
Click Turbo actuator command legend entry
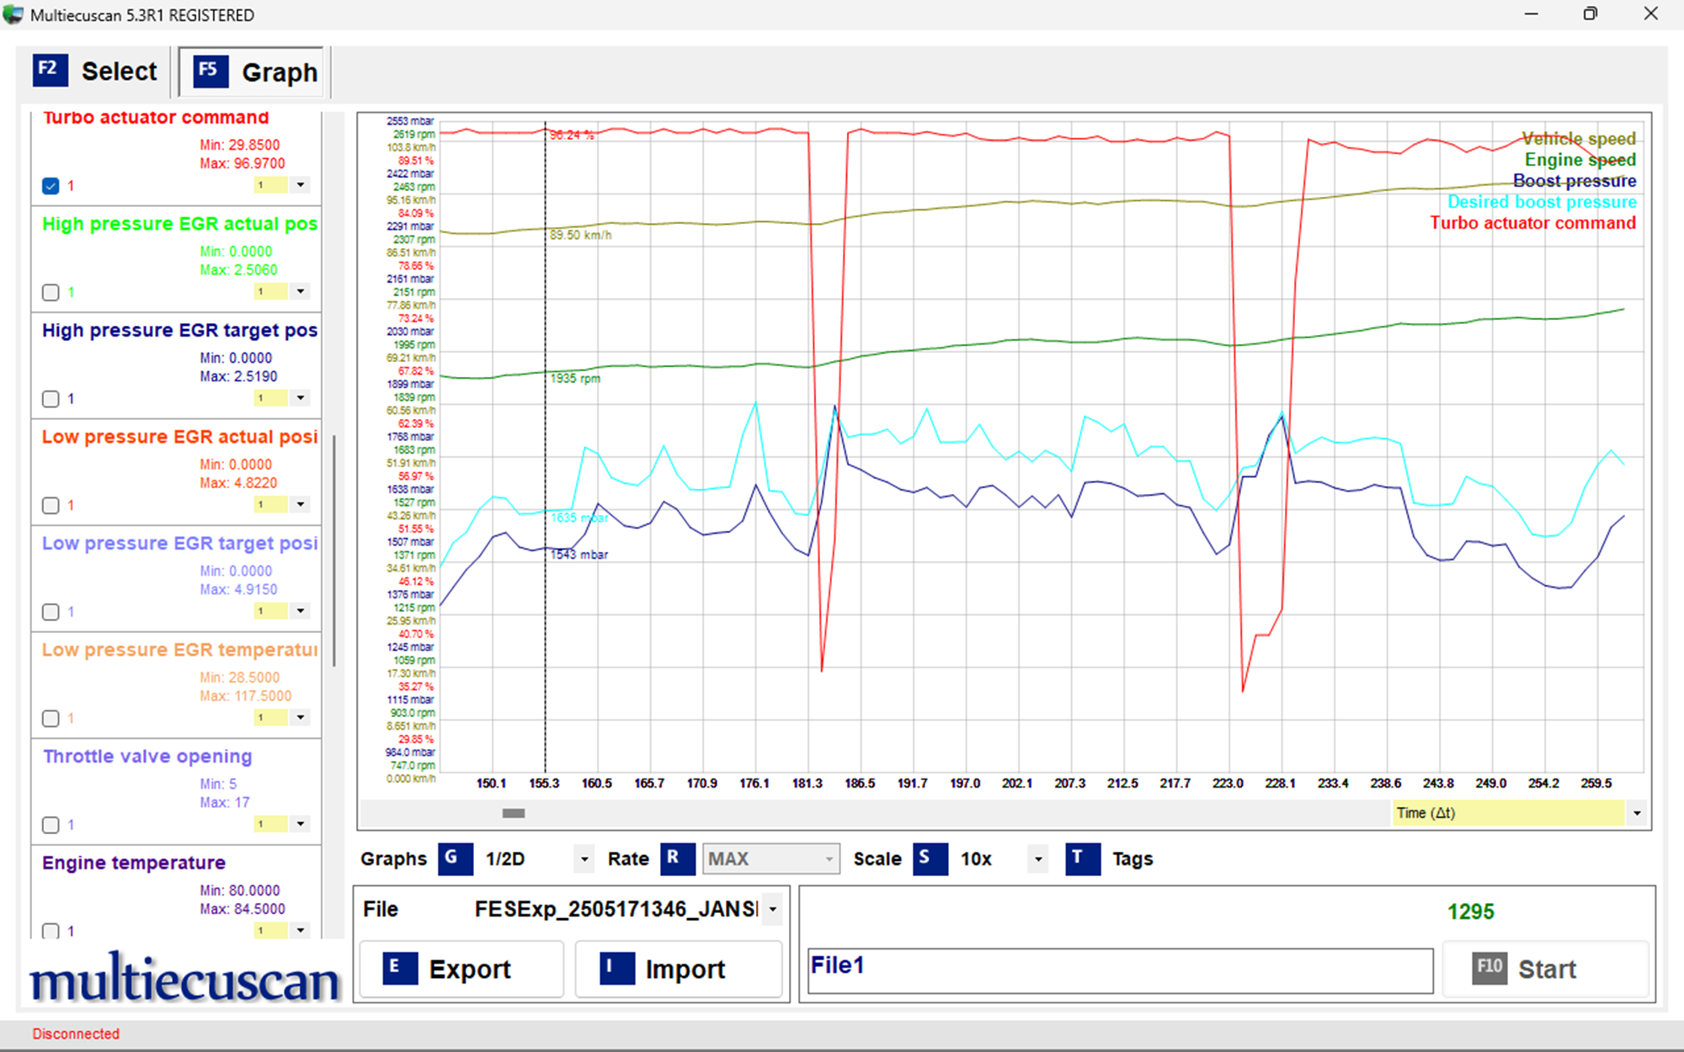[1532, 223]
